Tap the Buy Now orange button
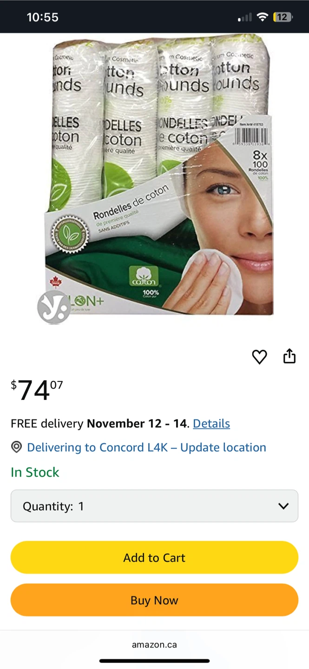This screenshot has width=309, height=669. point(154,600)
